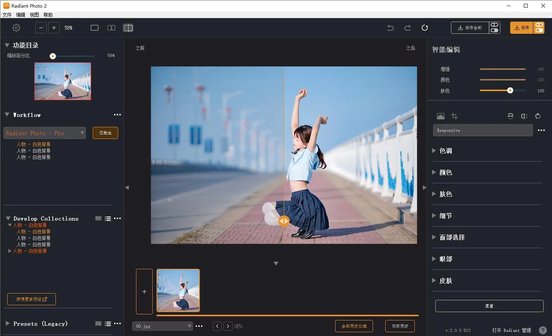This screenshot has width=552, height=336.
Task: Click the 获得更多预设 button
Action: pos(32,299)
